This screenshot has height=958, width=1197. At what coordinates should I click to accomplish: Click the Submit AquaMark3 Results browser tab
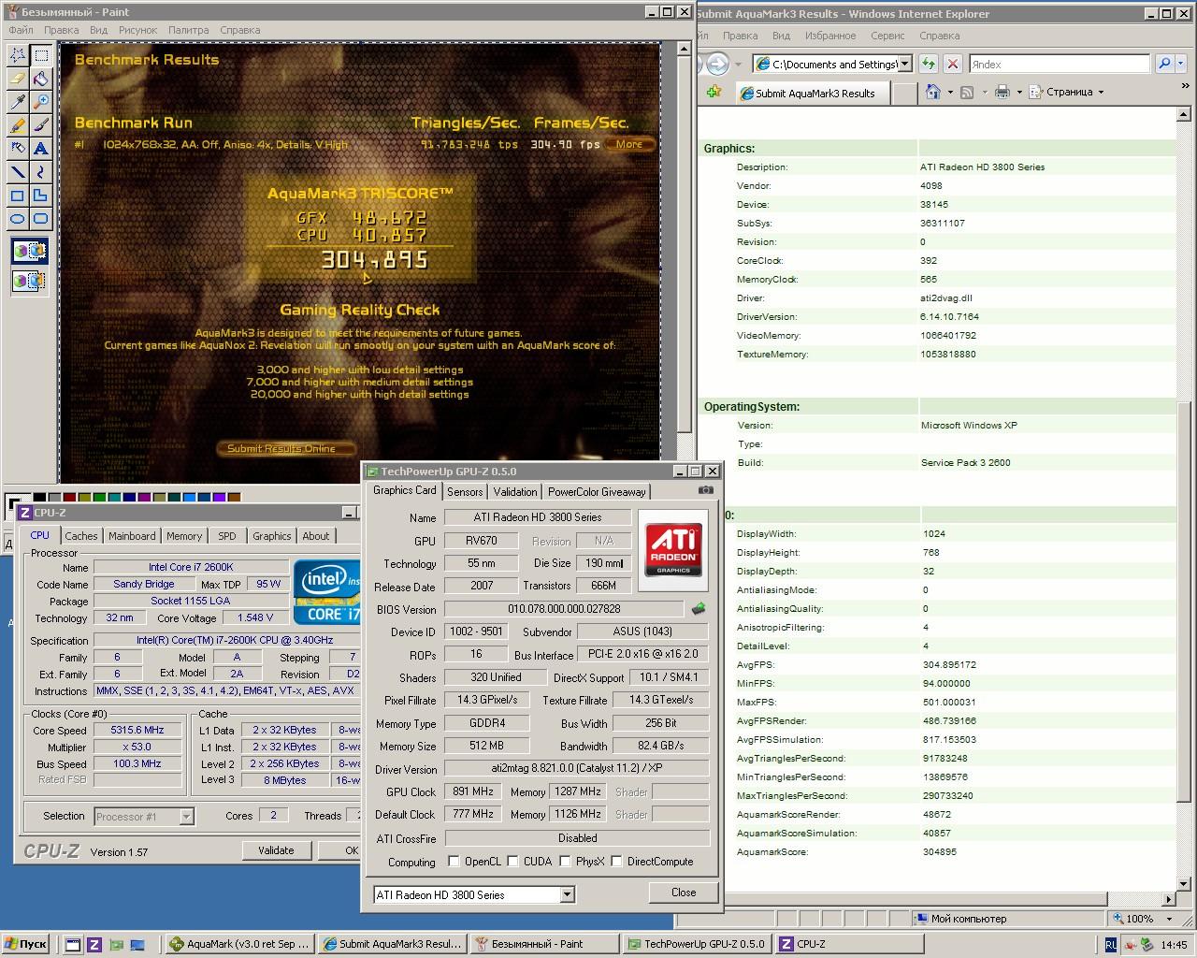click(x=812, y=93)
